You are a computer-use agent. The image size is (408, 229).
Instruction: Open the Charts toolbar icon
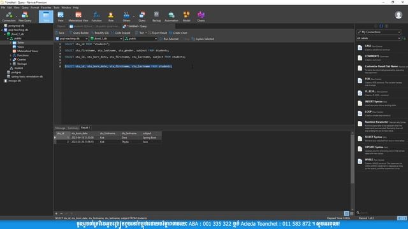(x=201, y=17)
